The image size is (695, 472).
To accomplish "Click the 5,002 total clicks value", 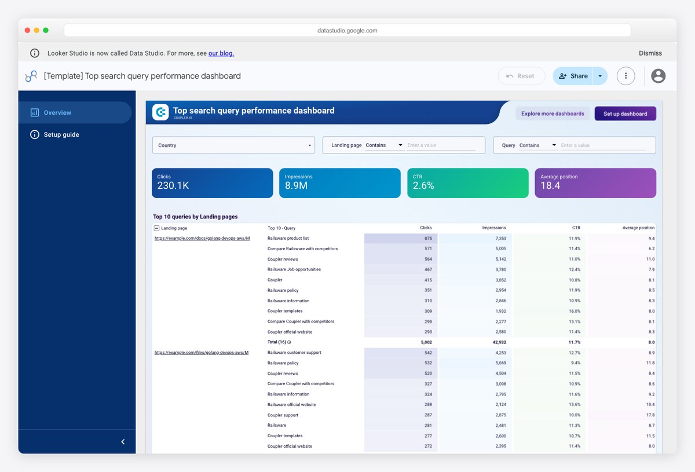I will click(426, 342).
